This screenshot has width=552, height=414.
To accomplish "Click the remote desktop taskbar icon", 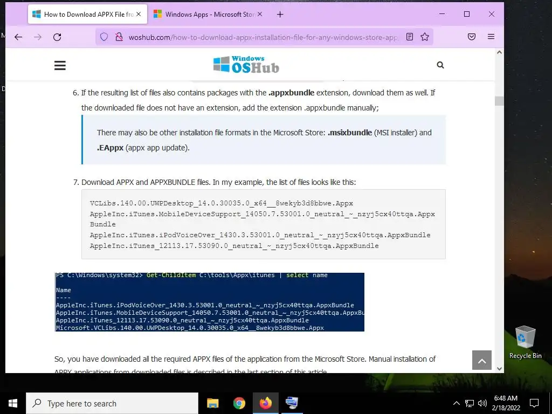I will coord(292,403).
